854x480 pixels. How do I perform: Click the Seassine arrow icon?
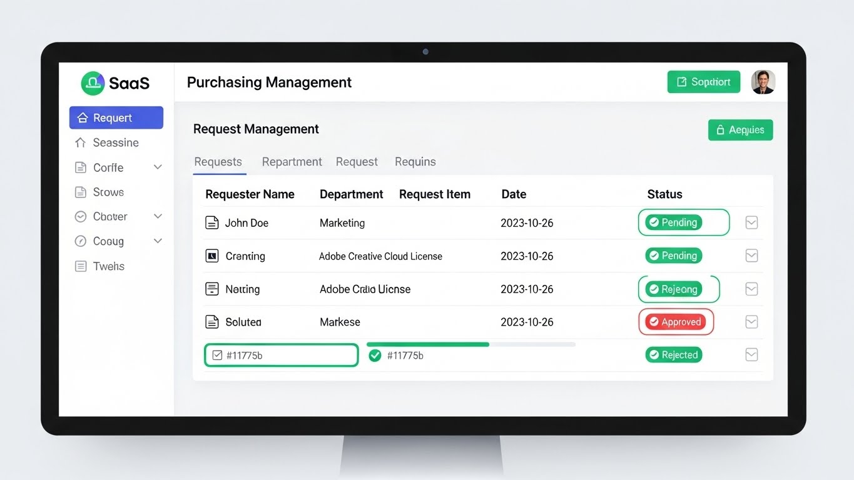pyautogui.click(x=82, y=142)
